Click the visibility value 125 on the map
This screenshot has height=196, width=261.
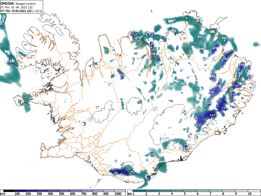(151, 44)
